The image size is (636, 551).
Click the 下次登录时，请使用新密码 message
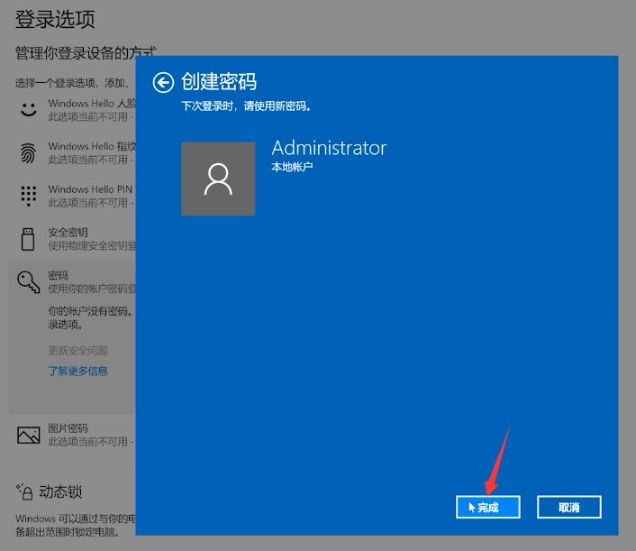[246, 106]
